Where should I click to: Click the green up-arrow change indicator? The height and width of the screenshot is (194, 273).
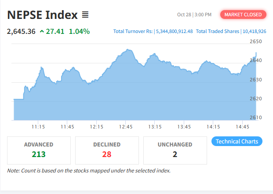tap(42, 31)
